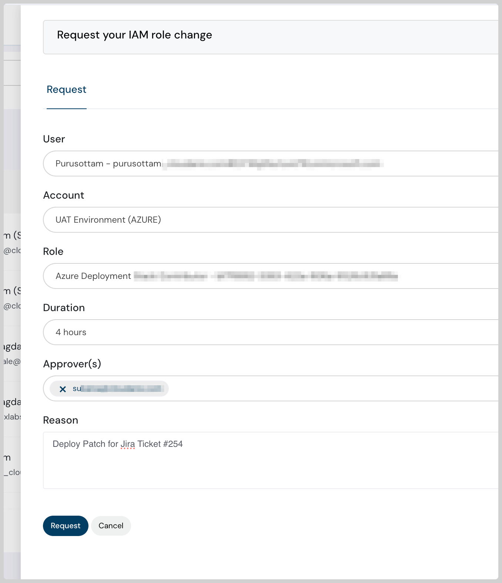Viewport: 502px width, 583px height.
Task: Click the Approver(s) label
Action: tap(72, 364)
